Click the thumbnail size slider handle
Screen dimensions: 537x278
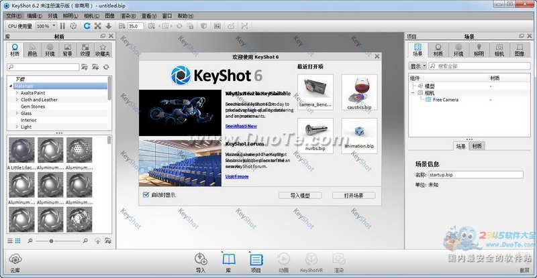point(51,241)
